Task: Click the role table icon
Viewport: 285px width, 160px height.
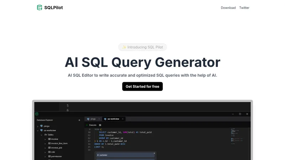Action: point(49,152)
